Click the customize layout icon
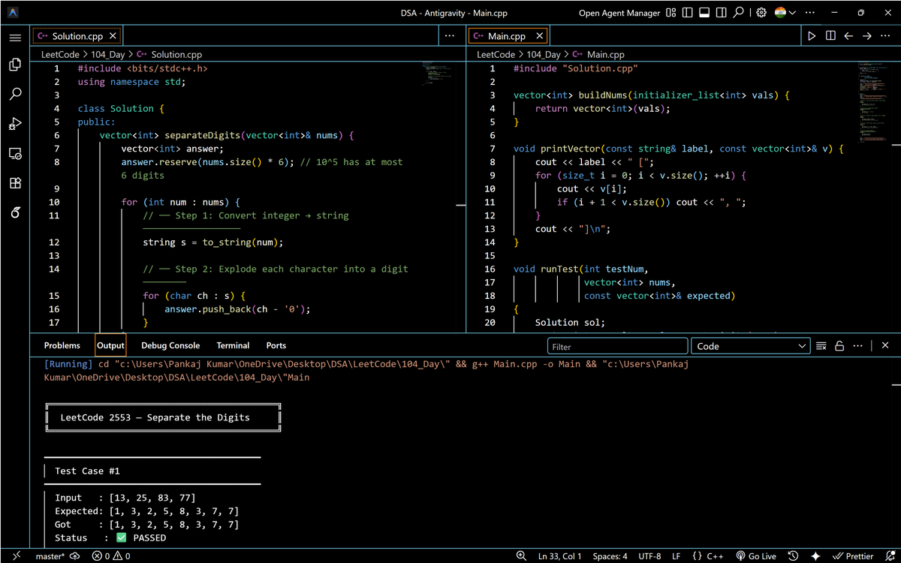 click(x=671, y=13)
